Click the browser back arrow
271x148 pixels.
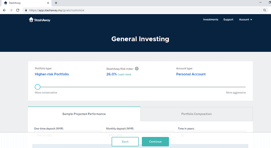click(4, 10)
